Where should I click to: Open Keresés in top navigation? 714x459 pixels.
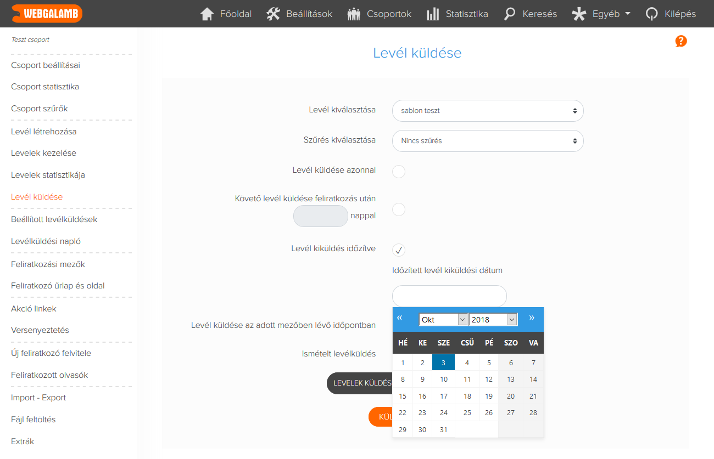click(540, 14)
